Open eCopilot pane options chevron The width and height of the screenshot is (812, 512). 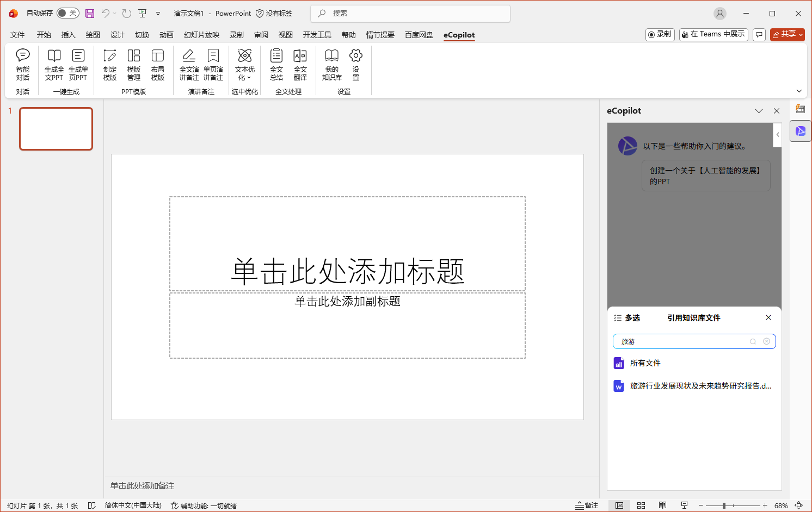coord(759,111)
